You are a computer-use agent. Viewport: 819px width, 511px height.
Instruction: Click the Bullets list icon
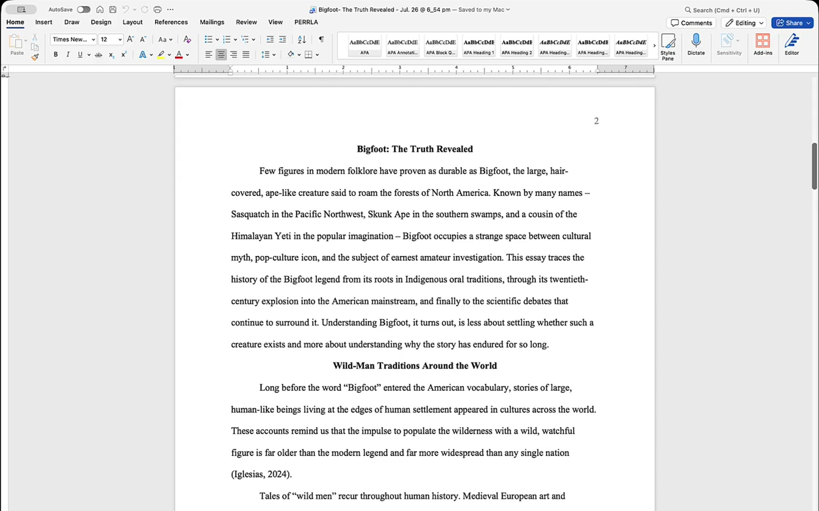coord(208,39)
